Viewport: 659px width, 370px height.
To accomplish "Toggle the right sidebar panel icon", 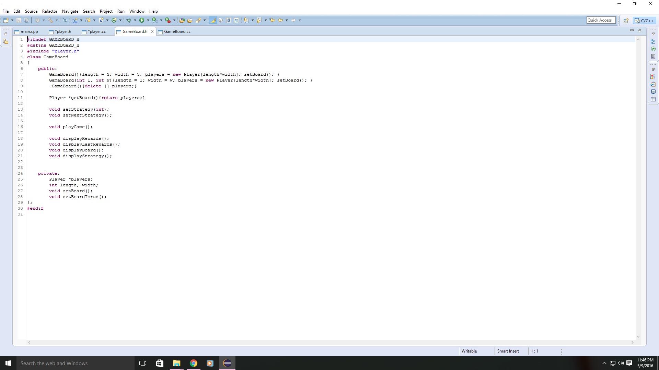I will coord(653,34).
